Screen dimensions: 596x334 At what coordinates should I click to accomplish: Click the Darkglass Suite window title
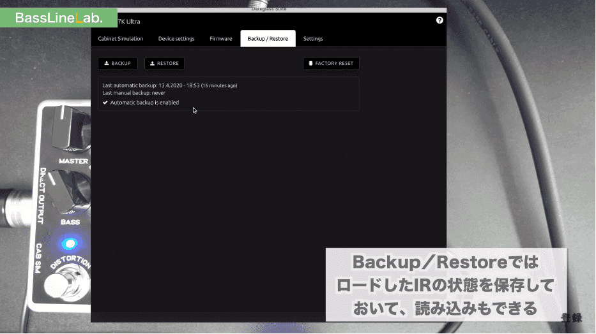coord(269,9)
